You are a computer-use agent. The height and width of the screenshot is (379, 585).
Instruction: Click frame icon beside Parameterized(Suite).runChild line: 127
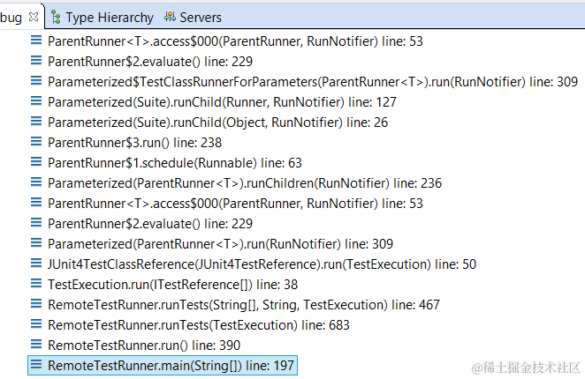pyautogui.click(x=36, y=100)
